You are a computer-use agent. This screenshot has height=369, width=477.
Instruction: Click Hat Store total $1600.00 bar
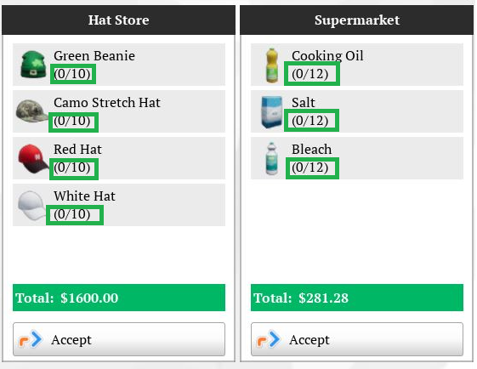pos(119,298)
